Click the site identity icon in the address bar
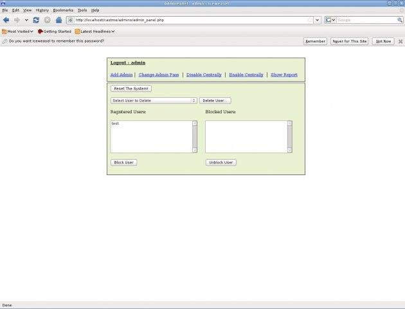Viewport: 405px width, 309px height. [71, 20]
